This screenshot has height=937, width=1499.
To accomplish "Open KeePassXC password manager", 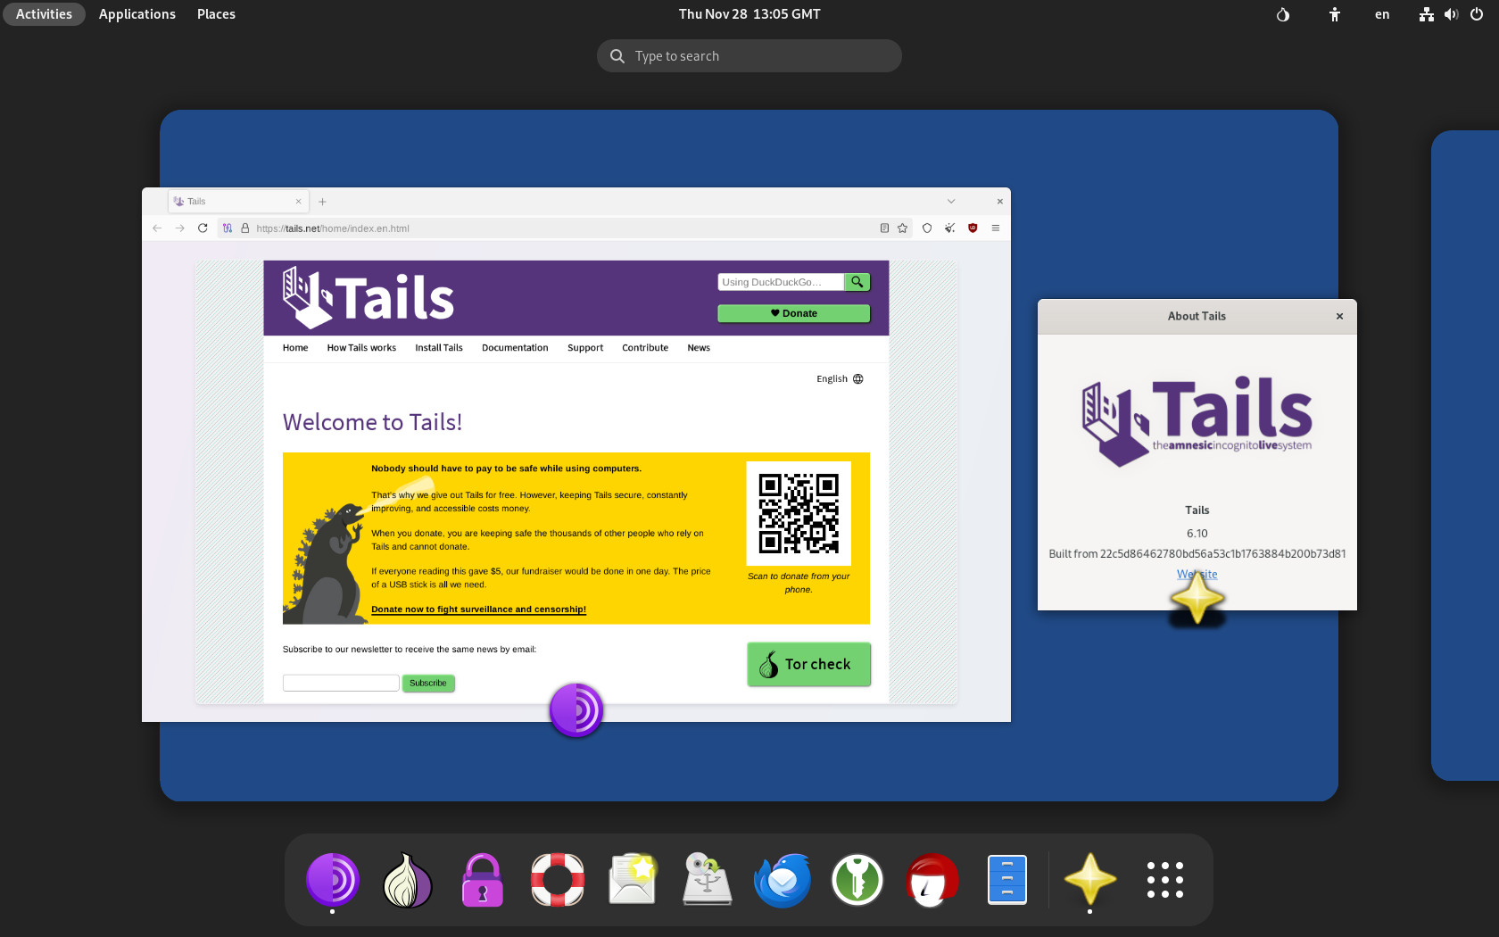I will coord(857,880).
